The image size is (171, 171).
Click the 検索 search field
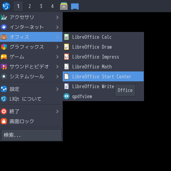31,135
